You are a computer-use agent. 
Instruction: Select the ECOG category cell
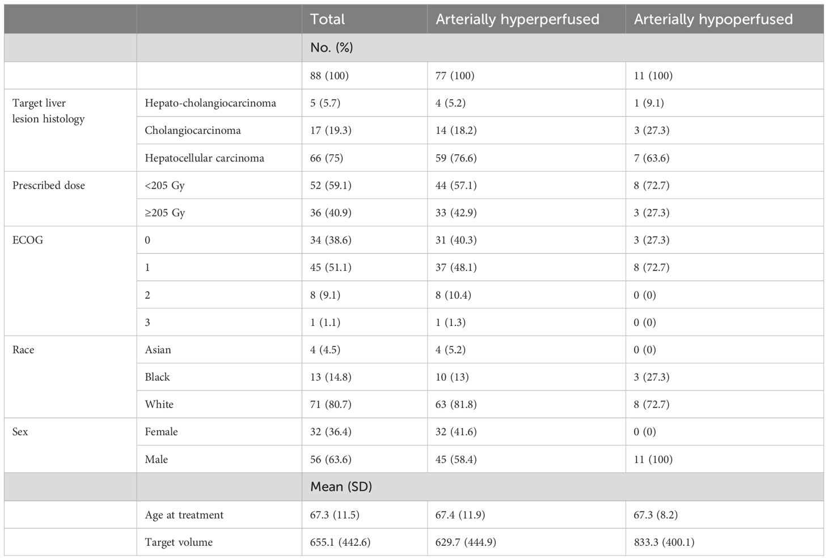coord(28,240)
